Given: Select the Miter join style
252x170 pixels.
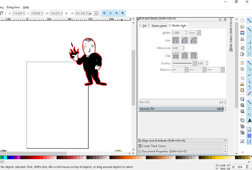Looking at the screenshot, I should point(176,40).
